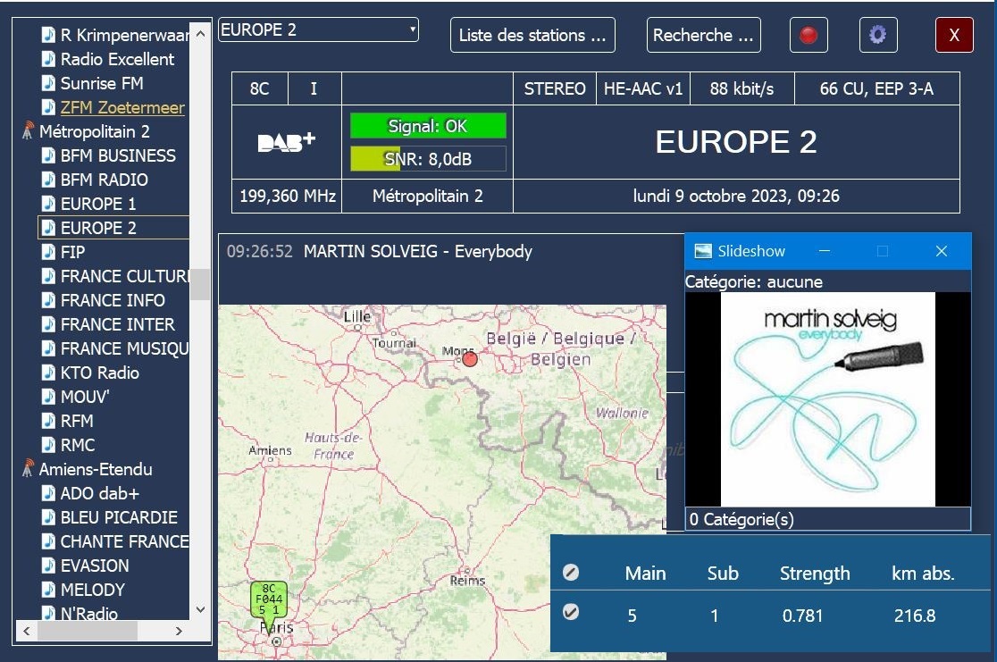Click the 88 kbit/s bitrate cell
Screen dimensions: 997x662
pos(742,88)
